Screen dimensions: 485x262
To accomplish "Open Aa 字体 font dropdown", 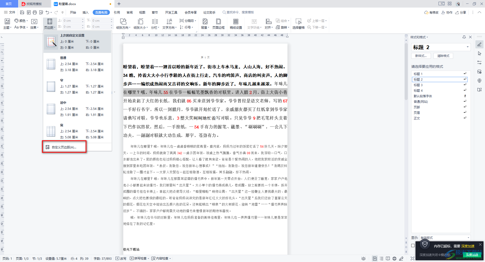I will pyautogui.click(x=21, y=27).
